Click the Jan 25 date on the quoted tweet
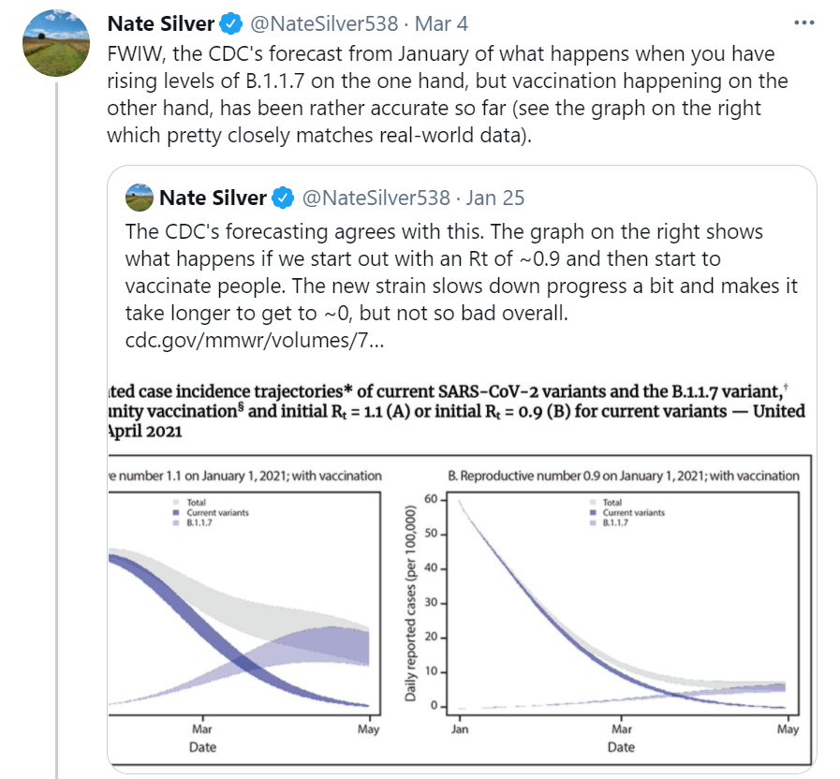840x779 pixels. (x=494, y=198)
